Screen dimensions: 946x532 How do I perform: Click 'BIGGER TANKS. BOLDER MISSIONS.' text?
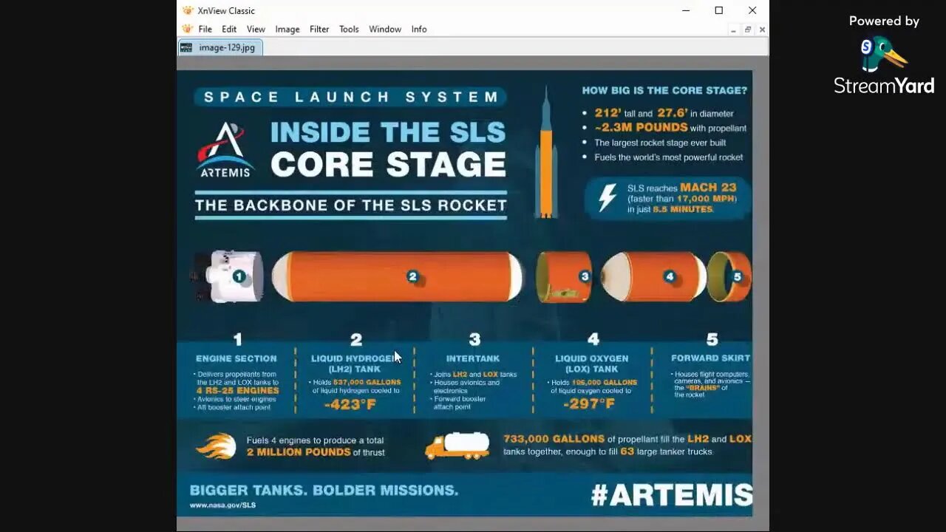point(324,491)
